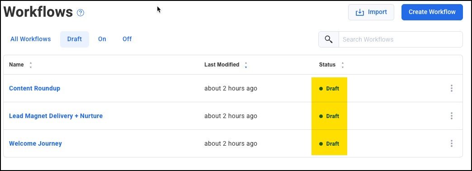
Task: Click the Import button
Action: point(371,12)
